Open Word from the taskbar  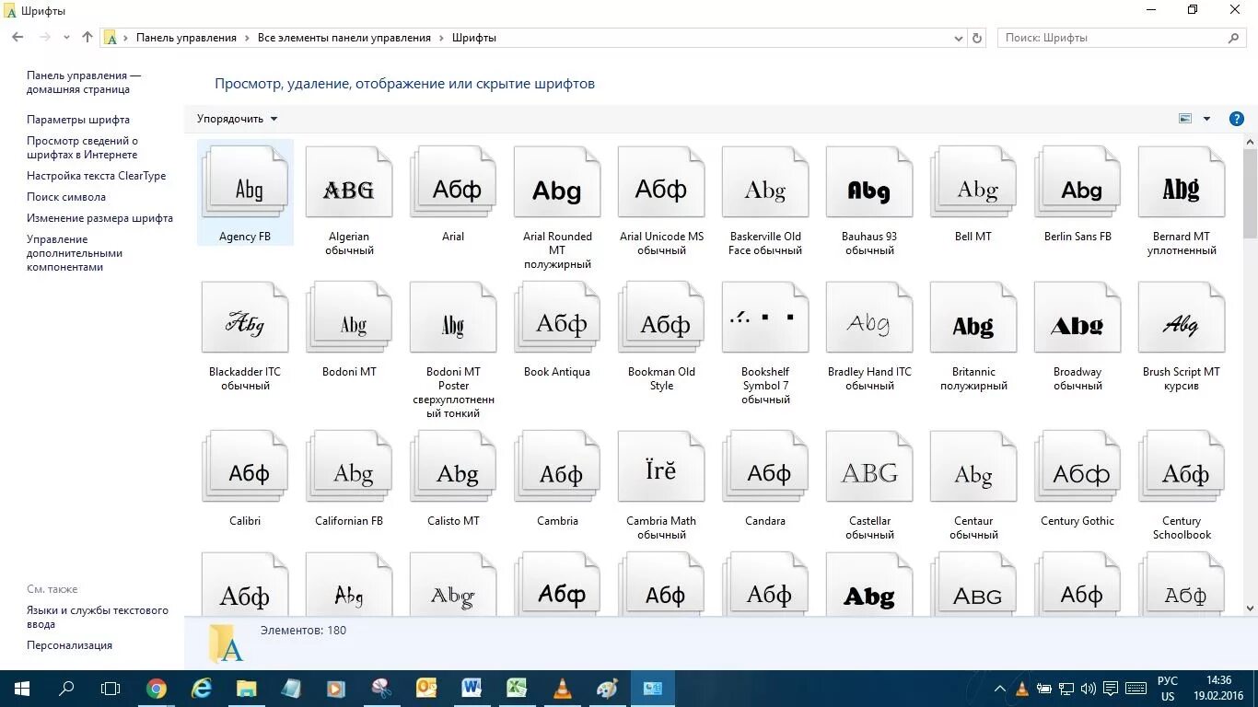click(472, 689)
